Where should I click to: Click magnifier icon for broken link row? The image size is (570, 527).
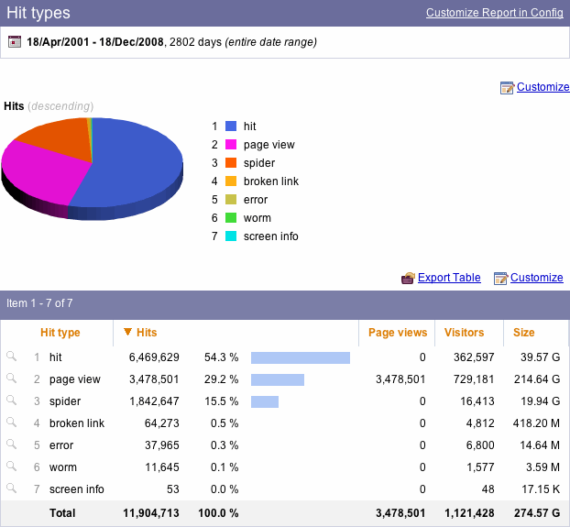point(11,423)
